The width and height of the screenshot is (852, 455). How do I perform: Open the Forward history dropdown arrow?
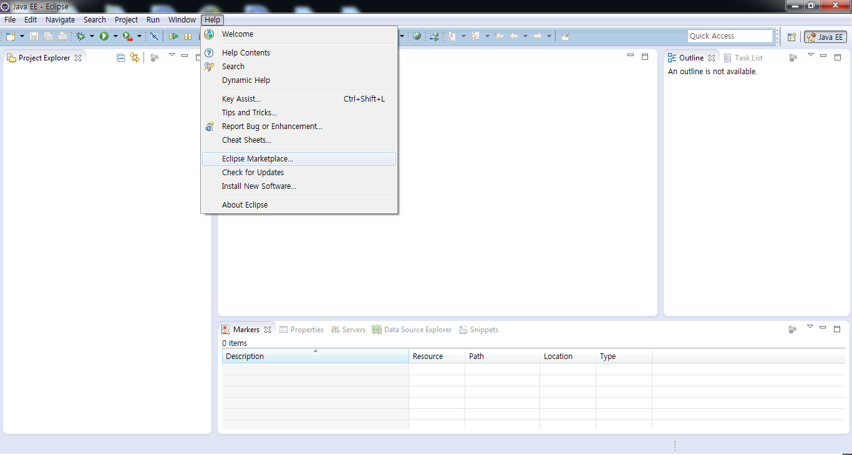549,36
